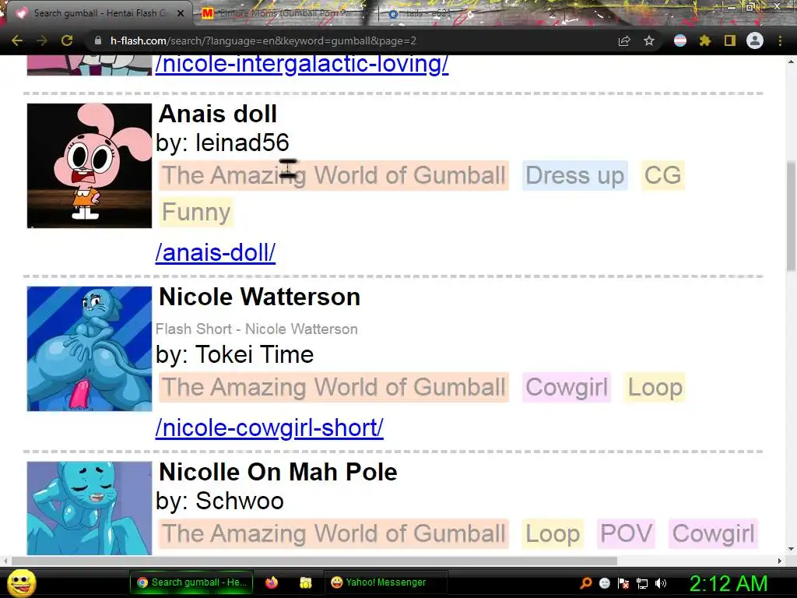Open the Chrome three-dot menu
Image resolution: width=797 pixels, height=598 pixels.
tap(780, 40)
